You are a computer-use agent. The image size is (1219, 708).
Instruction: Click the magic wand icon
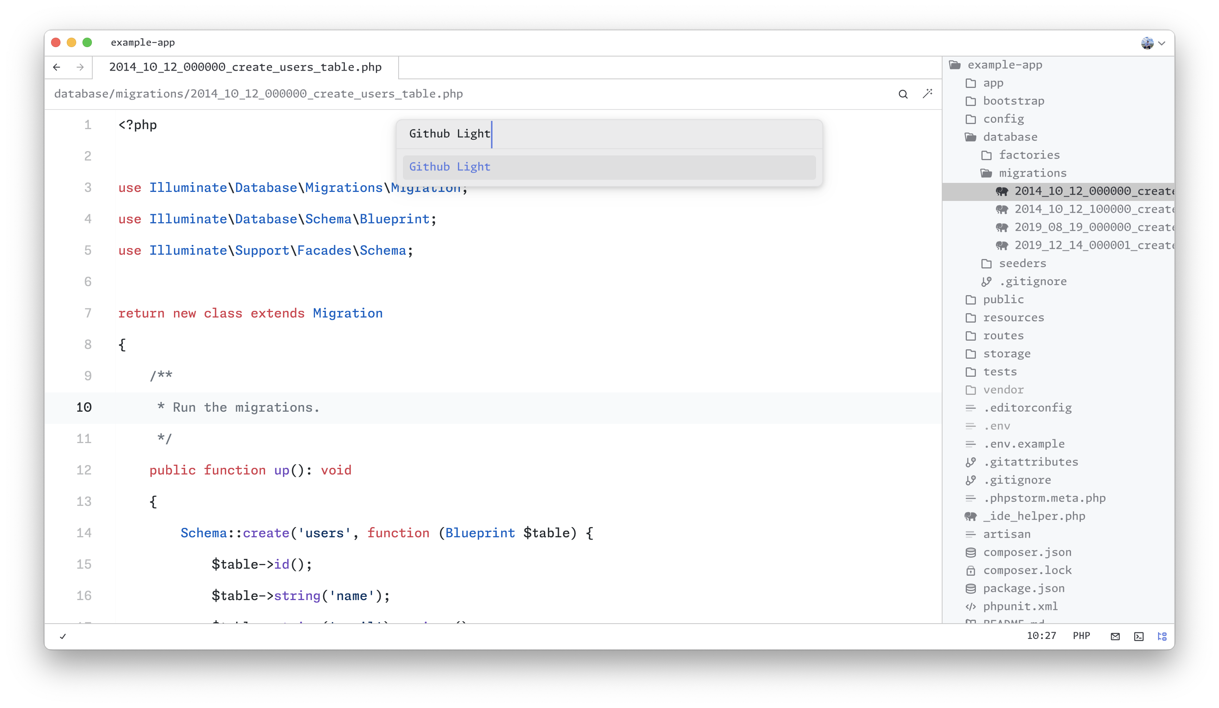927,94
